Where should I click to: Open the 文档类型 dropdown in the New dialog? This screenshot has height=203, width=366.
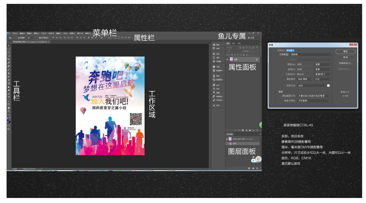[x=314, y=55]
